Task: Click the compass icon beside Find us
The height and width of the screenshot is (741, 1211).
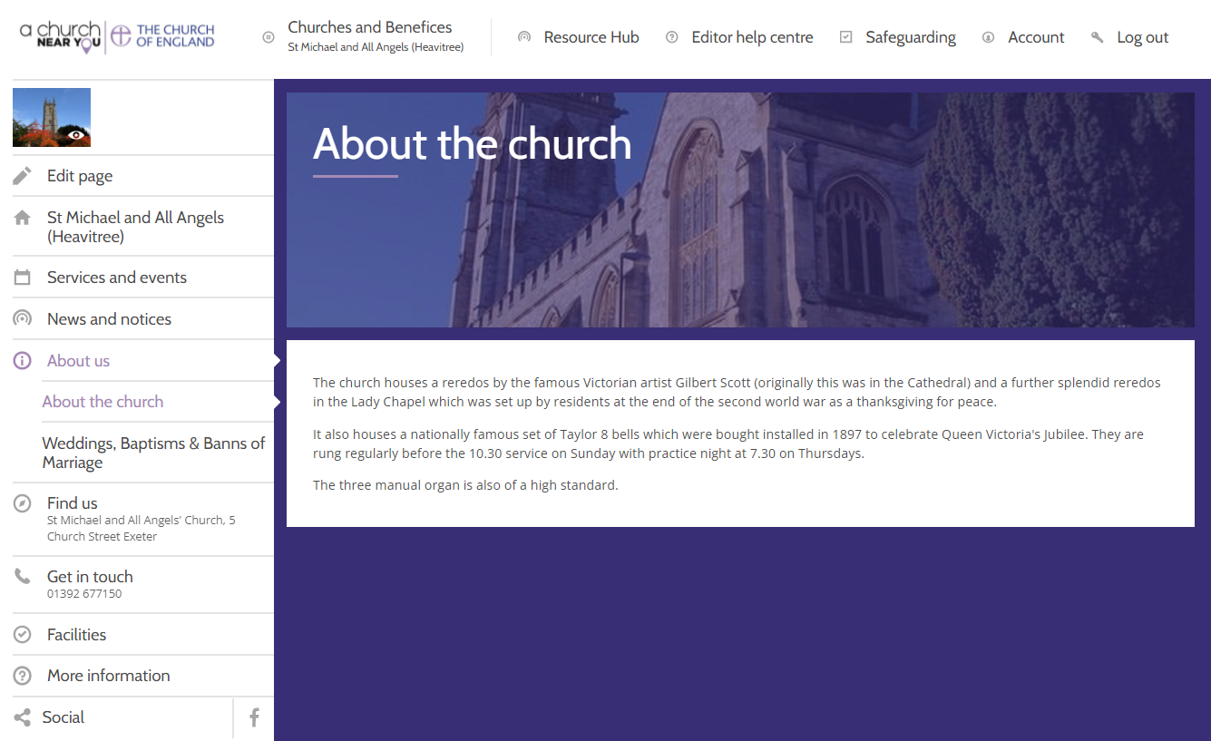Action: tap(23, 503)
